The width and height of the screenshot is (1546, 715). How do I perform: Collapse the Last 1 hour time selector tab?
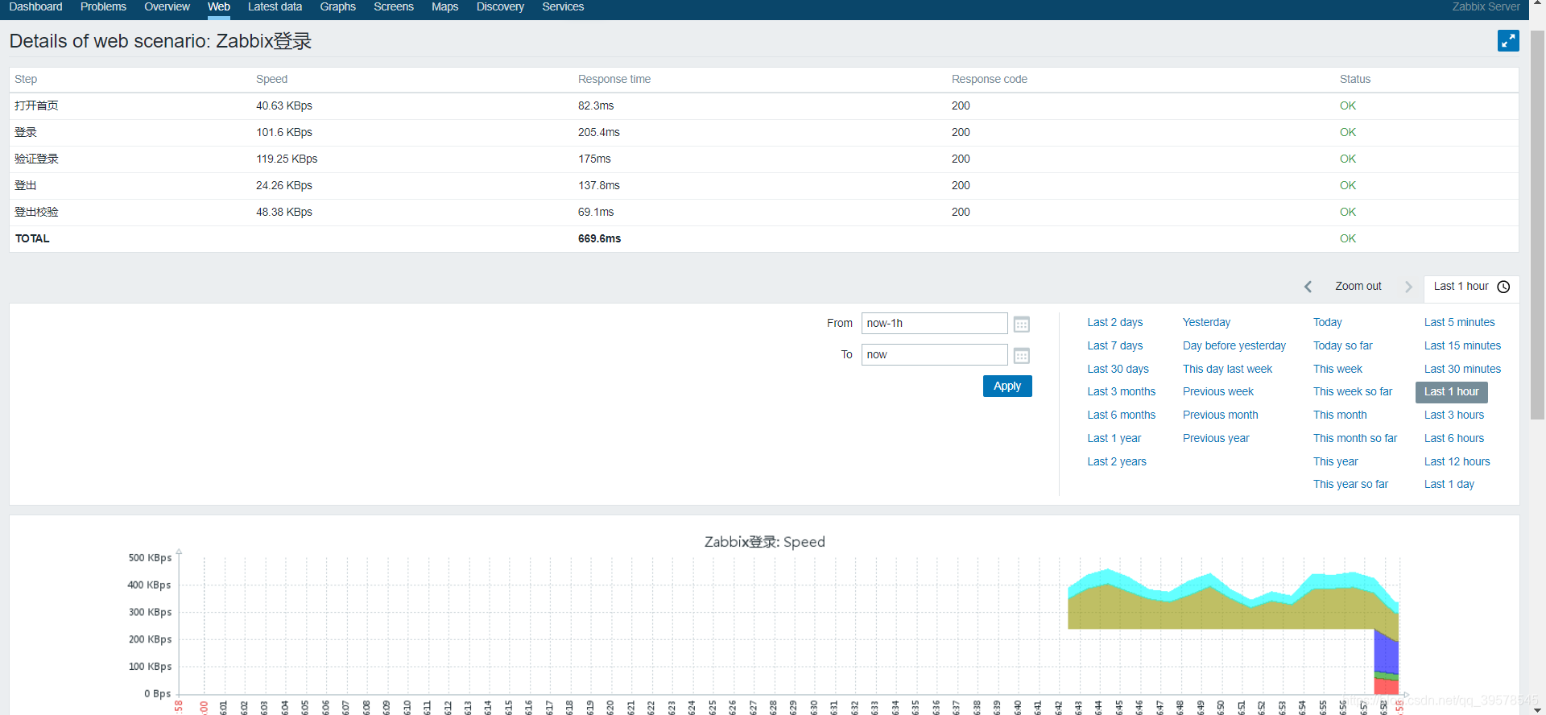click(x=1471, y=287)
